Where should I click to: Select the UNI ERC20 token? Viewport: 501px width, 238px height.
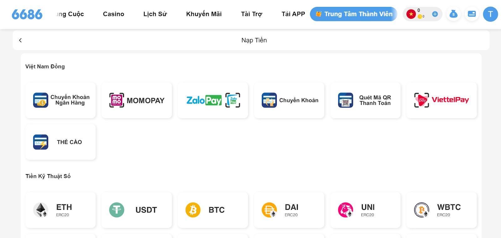pyautogui.click(x=365, y=210)
